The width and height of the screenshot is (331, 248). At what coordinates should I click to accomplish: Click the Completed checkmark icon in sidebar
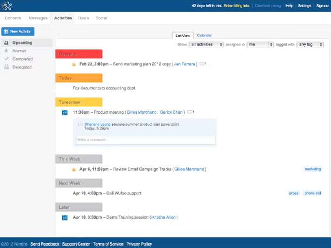pos(6,59)
